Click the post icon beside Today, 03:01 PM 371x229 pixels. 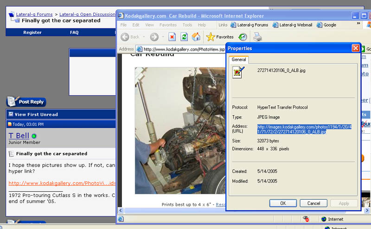[x=10, y=124]
